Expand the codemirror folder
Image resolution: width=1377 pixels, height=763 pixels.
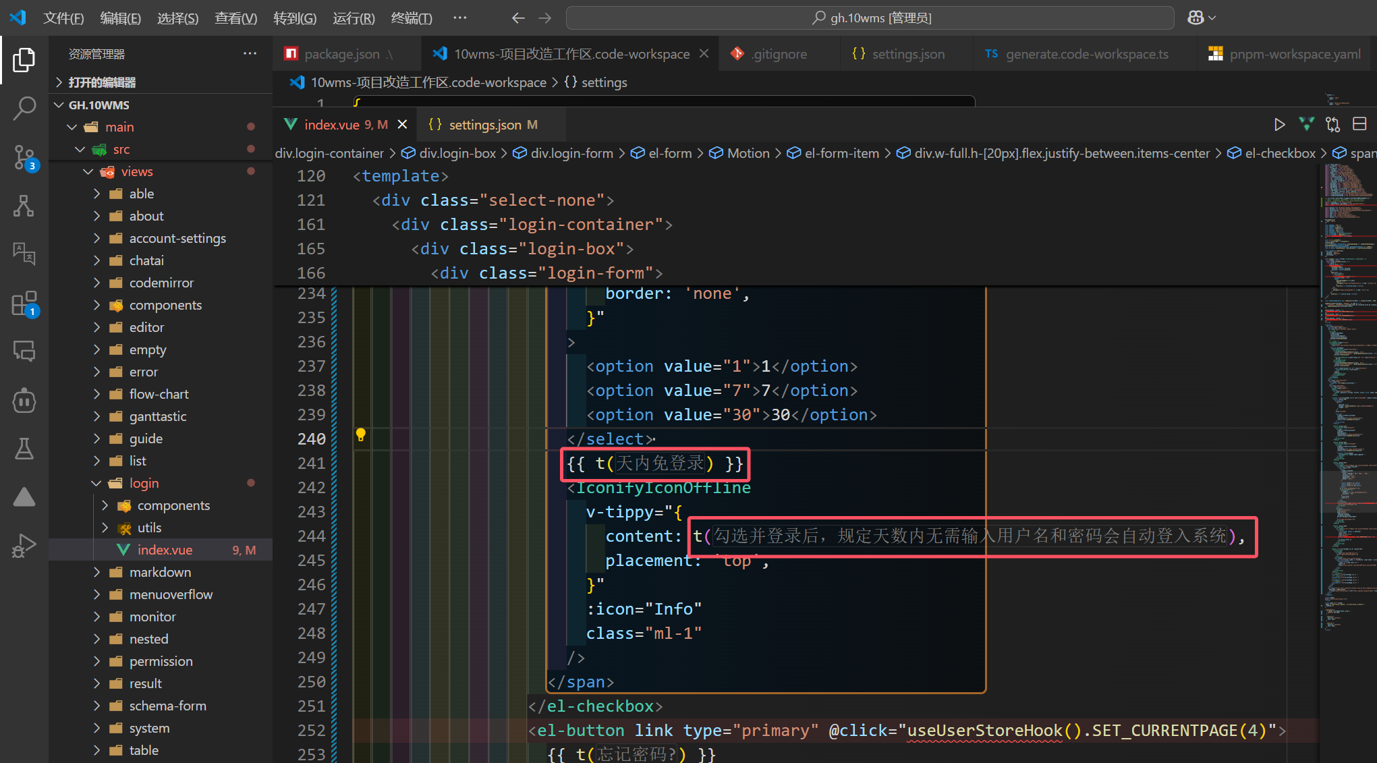point(96,283)
